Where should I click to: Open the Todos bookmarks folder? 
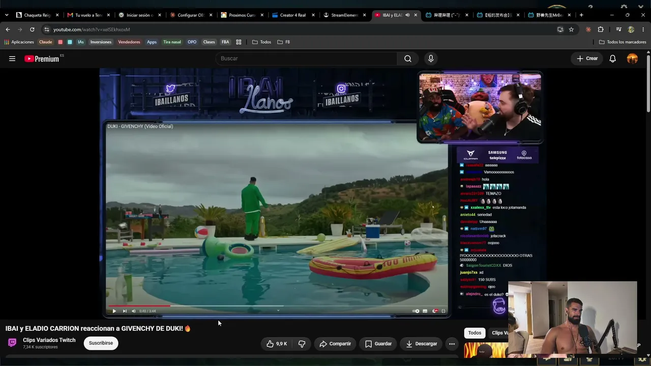pyautogui.click(x=261, y=42)
